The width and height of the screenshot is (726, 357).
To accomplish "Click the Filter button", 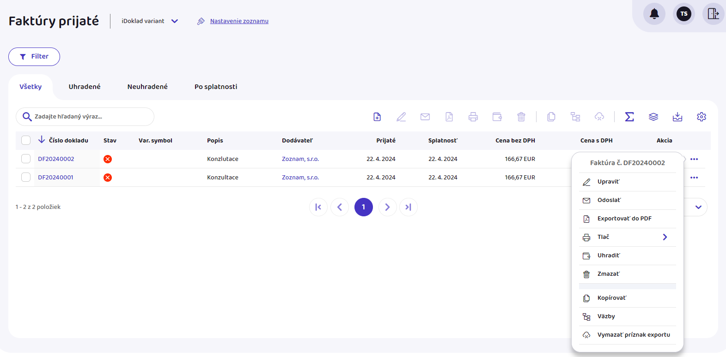I will point(34,57).
